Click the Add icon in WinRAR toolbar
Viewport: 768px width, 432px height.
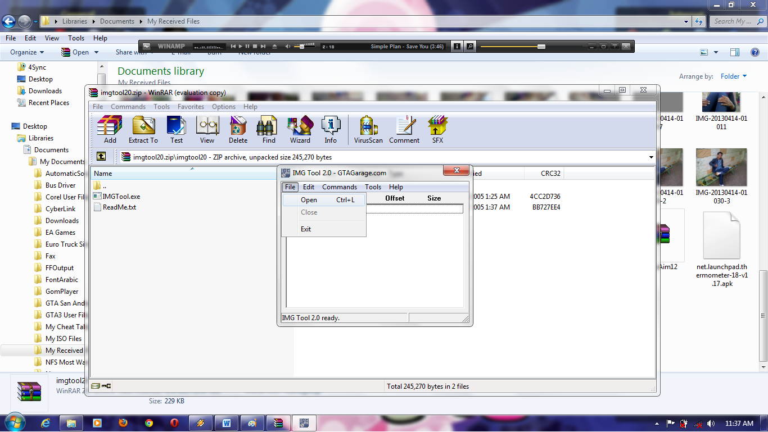point(110,130)
